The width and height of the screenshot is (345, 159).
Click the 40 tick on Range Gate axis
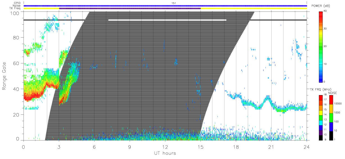(16, 89)
